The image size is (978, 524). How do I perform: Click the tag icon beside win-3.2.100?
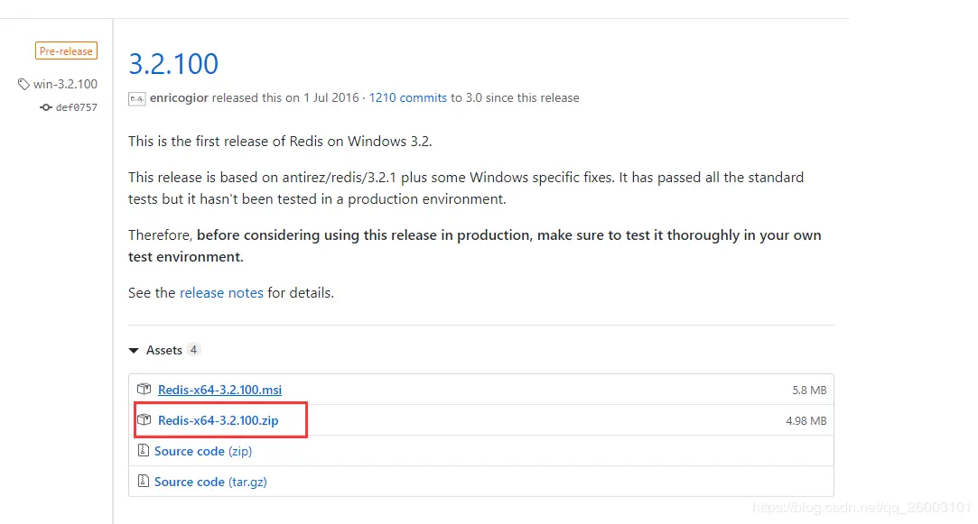(x=23, y=84)
